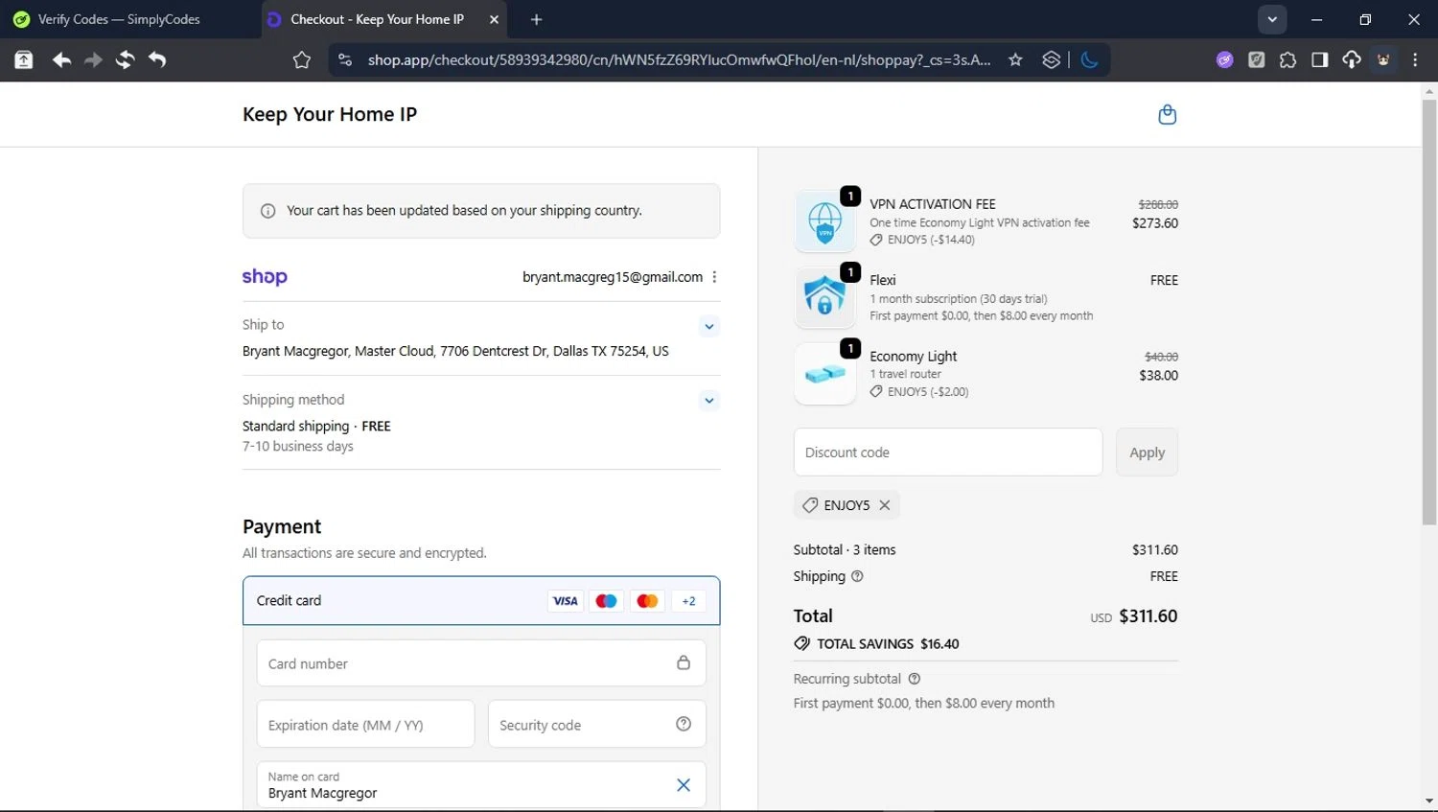
Task: Open a new browser tab
Action: [x=536, y=19]
